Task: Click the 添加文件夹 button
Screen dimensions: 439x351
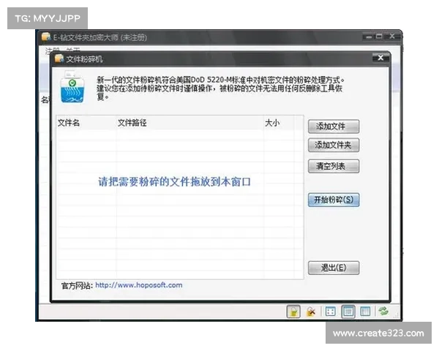Action: point(334,145)
